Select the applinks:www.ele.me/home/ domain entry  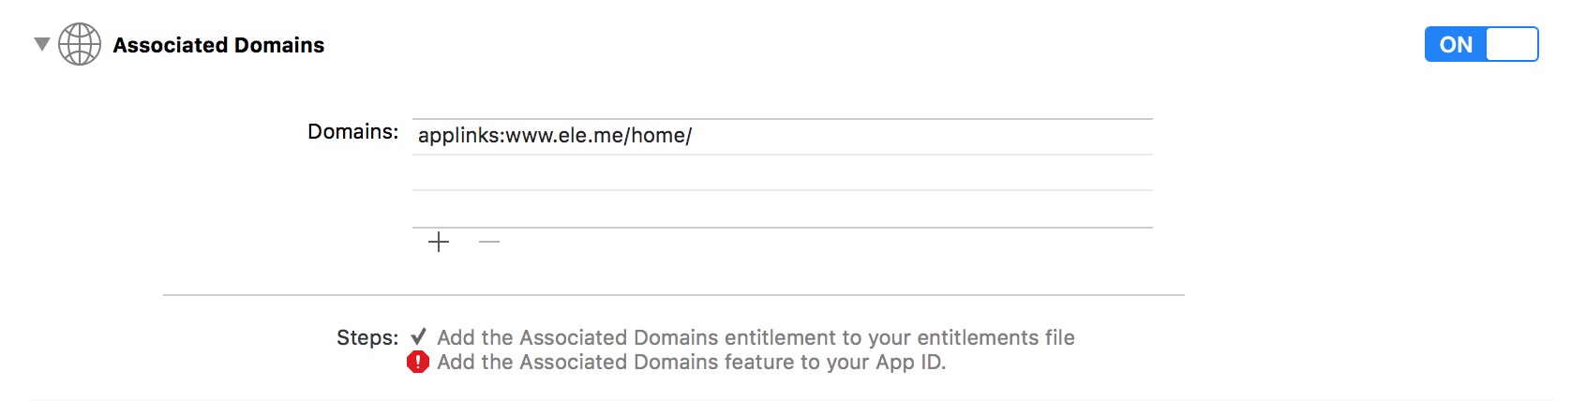click(x=555, y=136)
